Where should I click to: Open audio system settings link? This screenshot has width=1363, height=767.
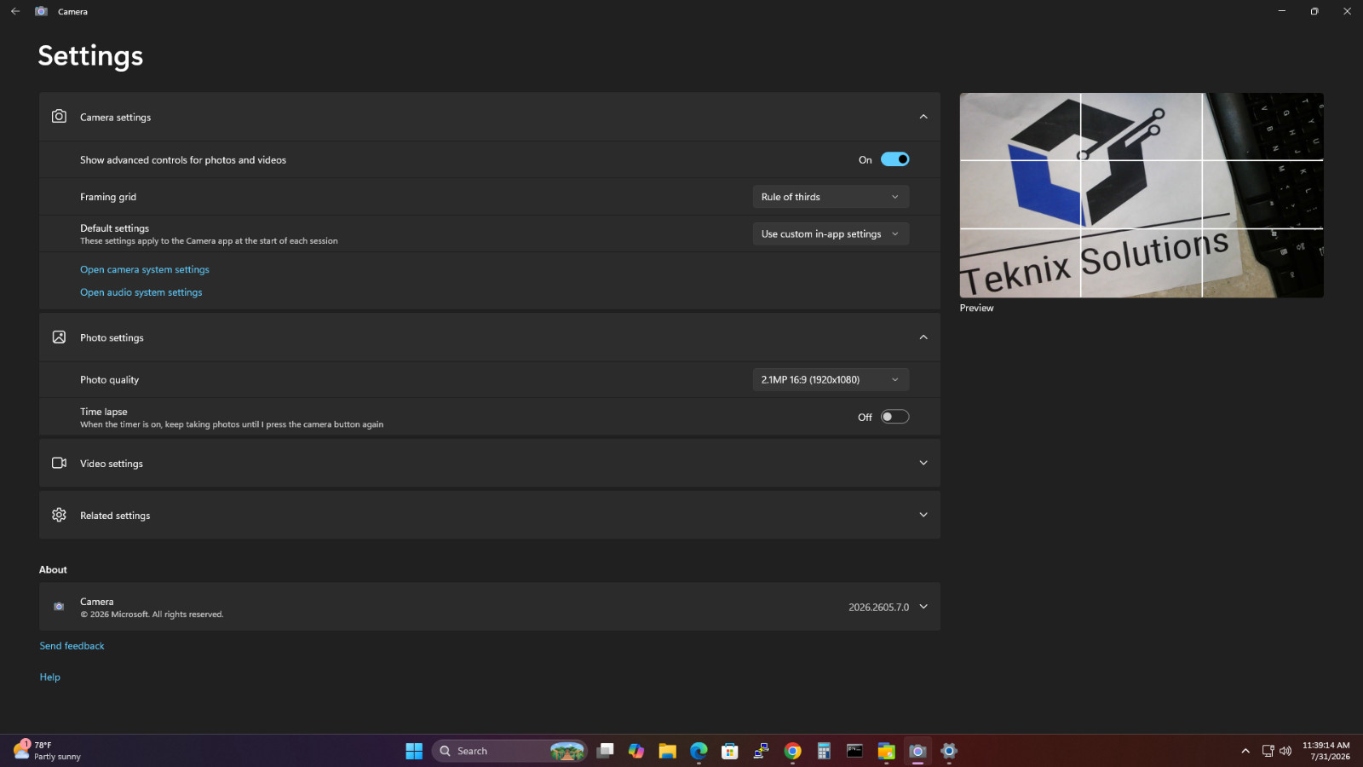pyautogui.click(x=141, y=292)
